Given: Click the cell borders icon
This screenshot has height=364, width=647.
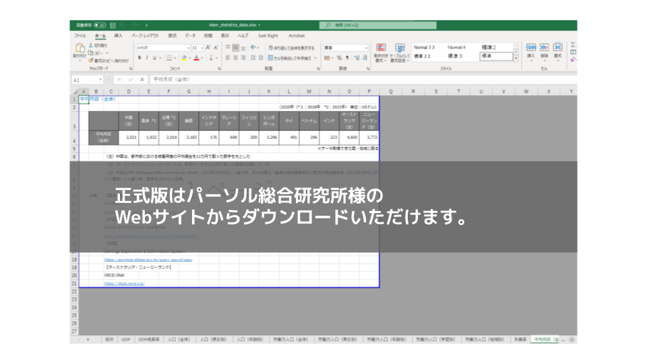Looking at the screenshot, I should 168,58.
